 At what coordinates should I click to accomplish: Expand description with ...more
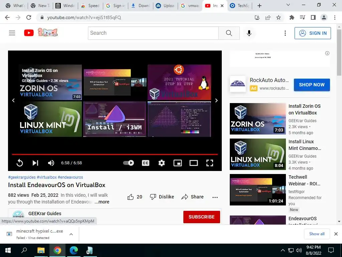click(102, 202)
